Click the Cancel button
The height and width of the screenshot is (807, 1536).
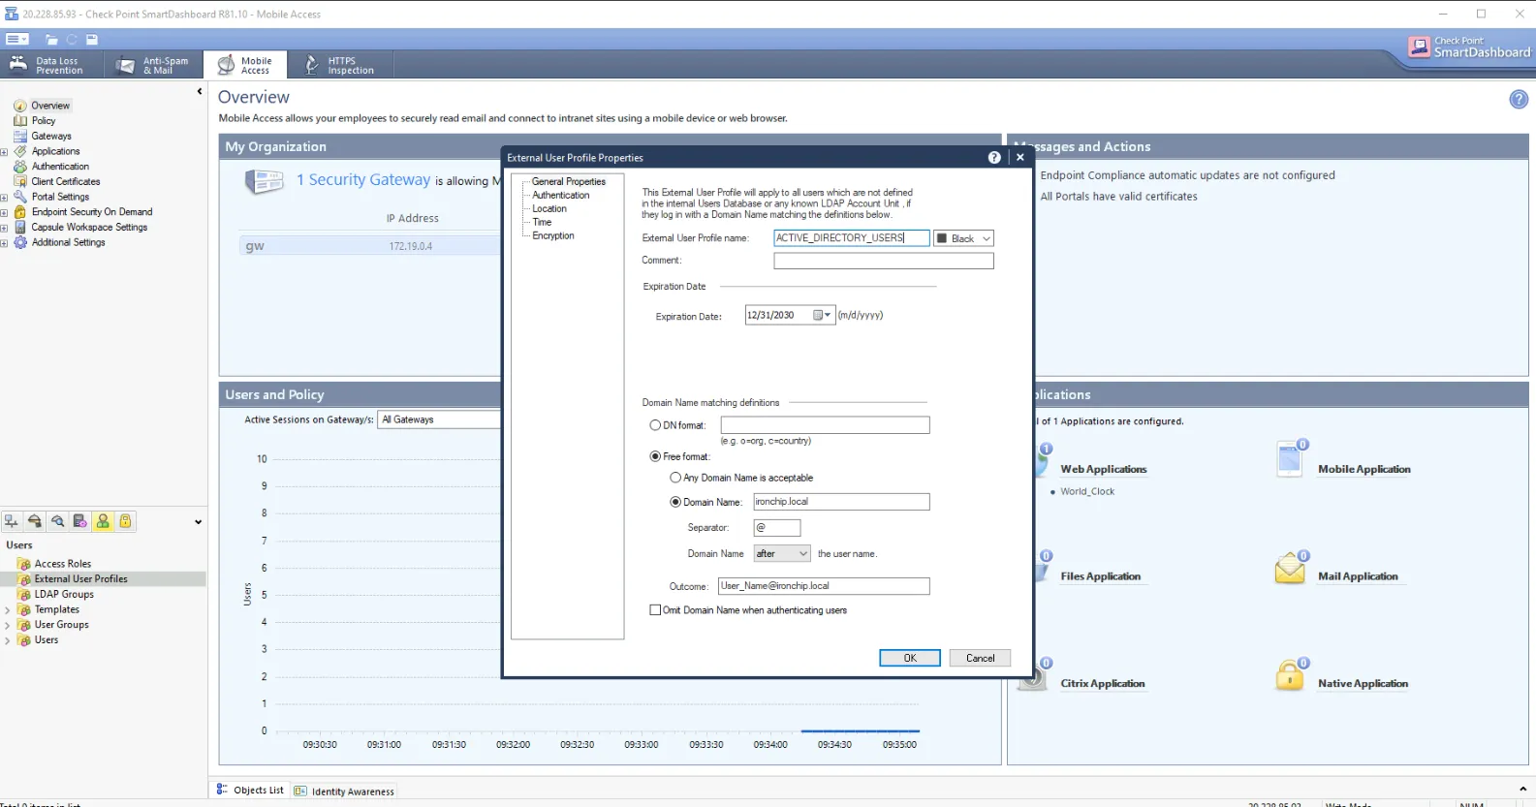coord(980,658)
